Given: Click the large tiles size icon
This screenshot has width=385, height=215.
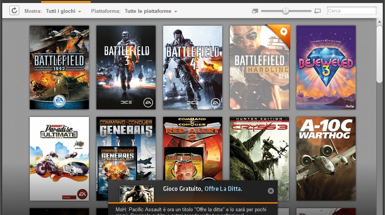Looking at the screenshot, I should (318, 11).
